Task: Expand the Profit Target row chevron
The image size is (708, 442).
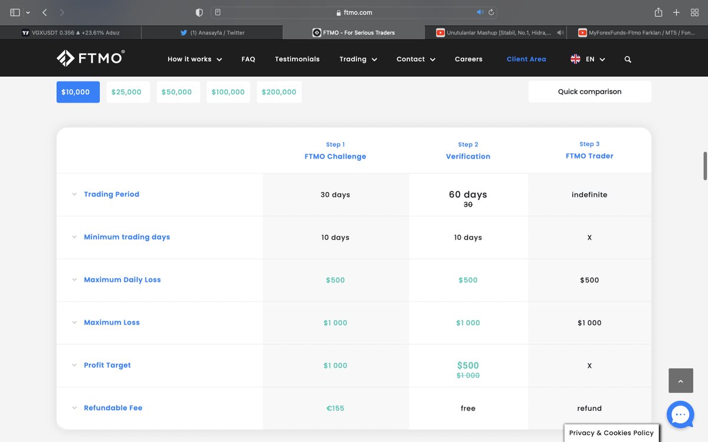Action: click(74, 365)
